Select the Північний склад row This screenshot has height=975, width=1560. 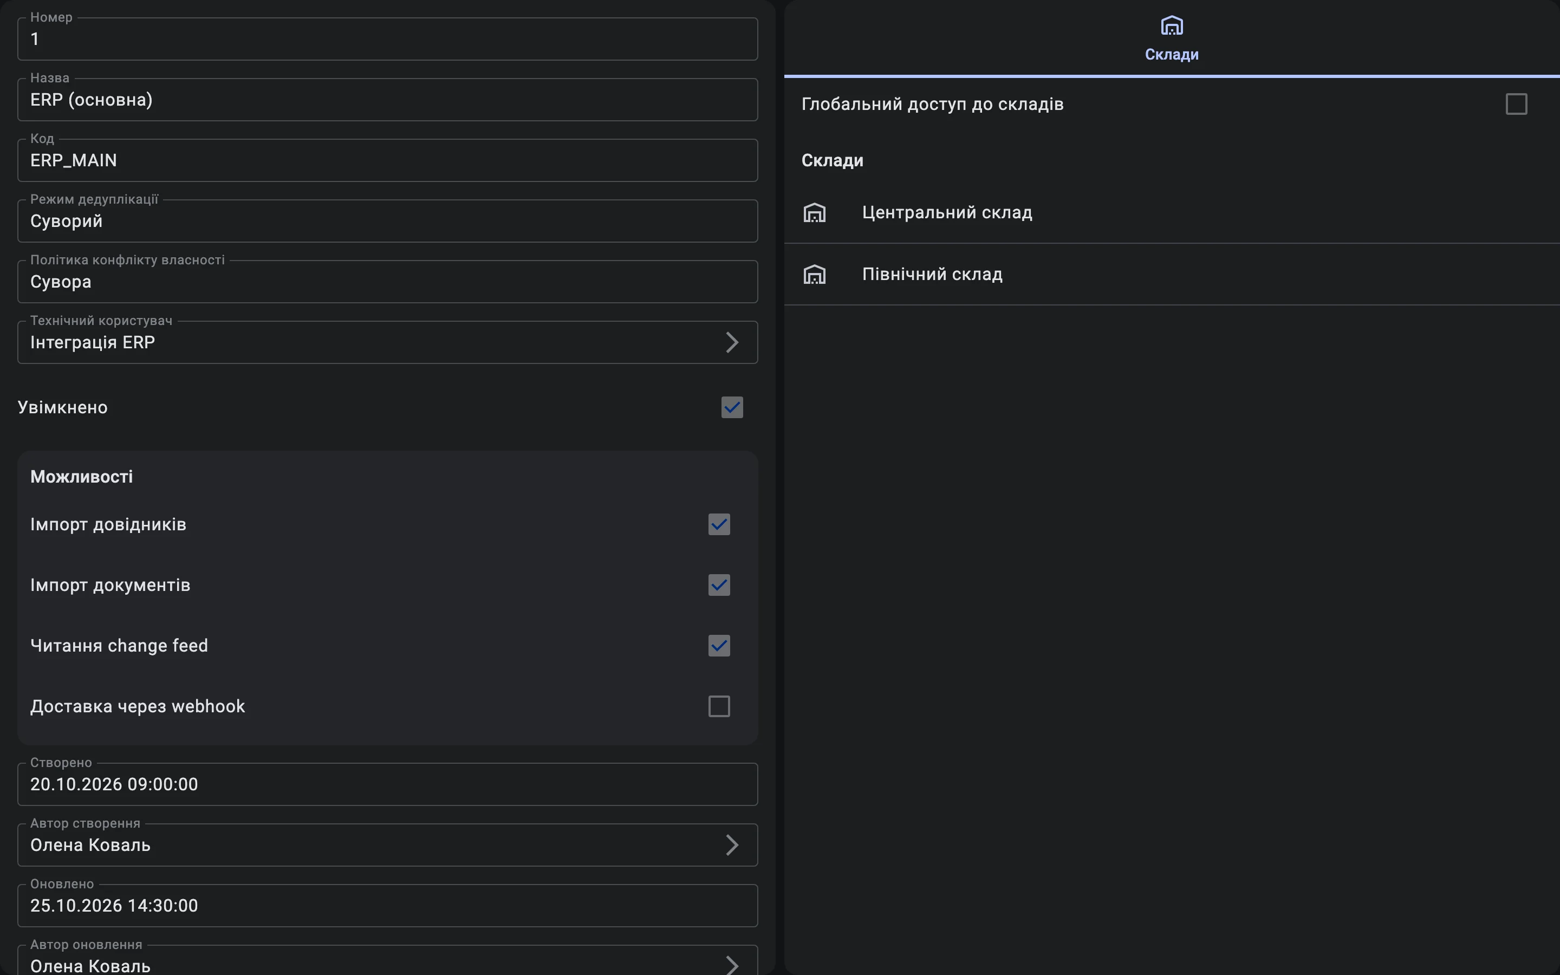(x=1171, y=274)
